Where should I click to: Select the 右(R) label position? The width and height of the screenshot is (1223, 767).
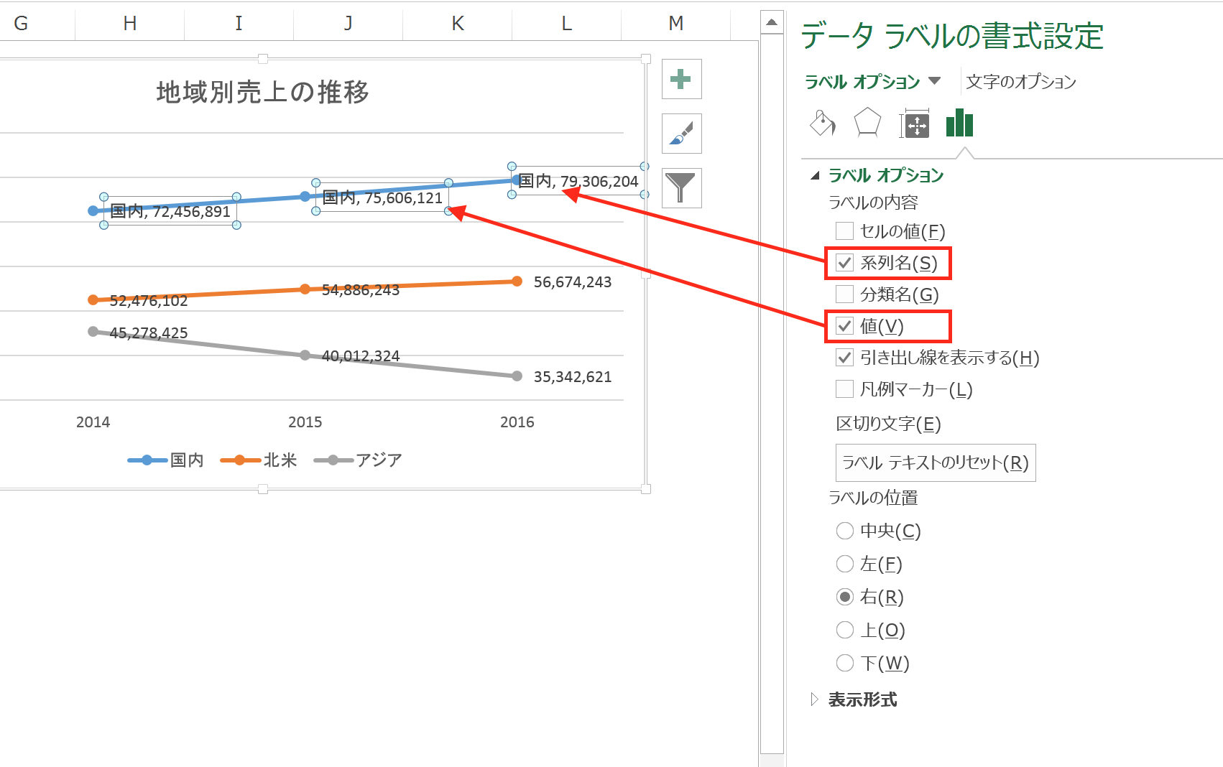point(845,597)
